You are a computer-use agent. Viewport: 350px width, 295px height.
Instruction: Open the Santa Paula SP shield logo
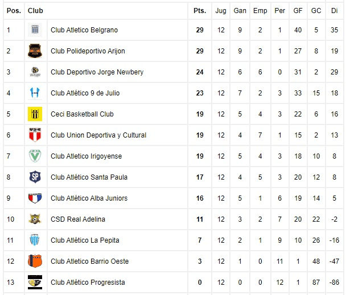[x=35, y=177]
